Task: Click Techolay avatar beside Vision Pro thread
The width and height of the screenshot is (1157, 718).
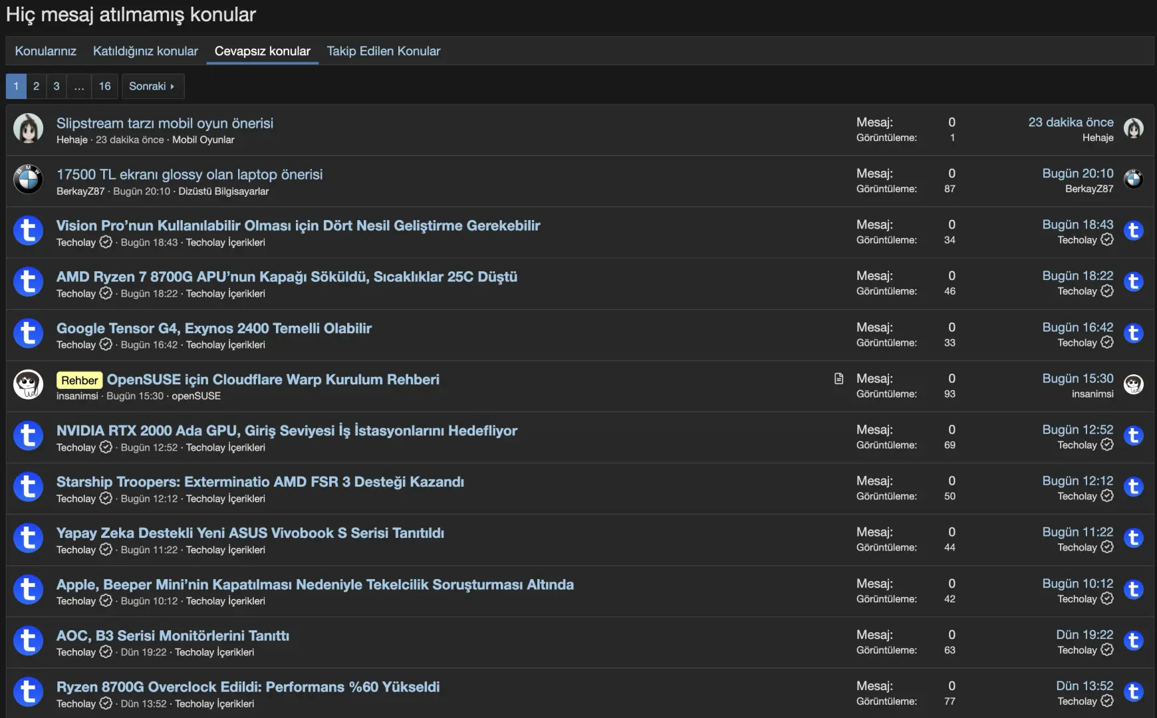Action: click(29, 231)
